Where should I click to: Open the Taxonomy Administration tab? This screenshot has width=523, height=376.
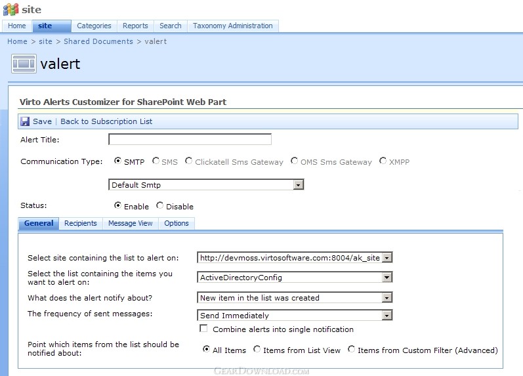point(233,26)
